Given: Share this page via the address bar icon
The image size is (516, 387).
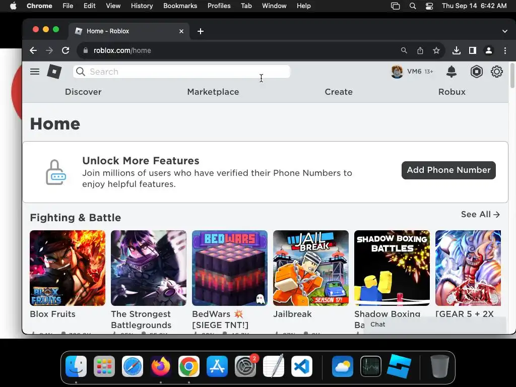Looking at the screenshot, I should [x=420, y=50].
